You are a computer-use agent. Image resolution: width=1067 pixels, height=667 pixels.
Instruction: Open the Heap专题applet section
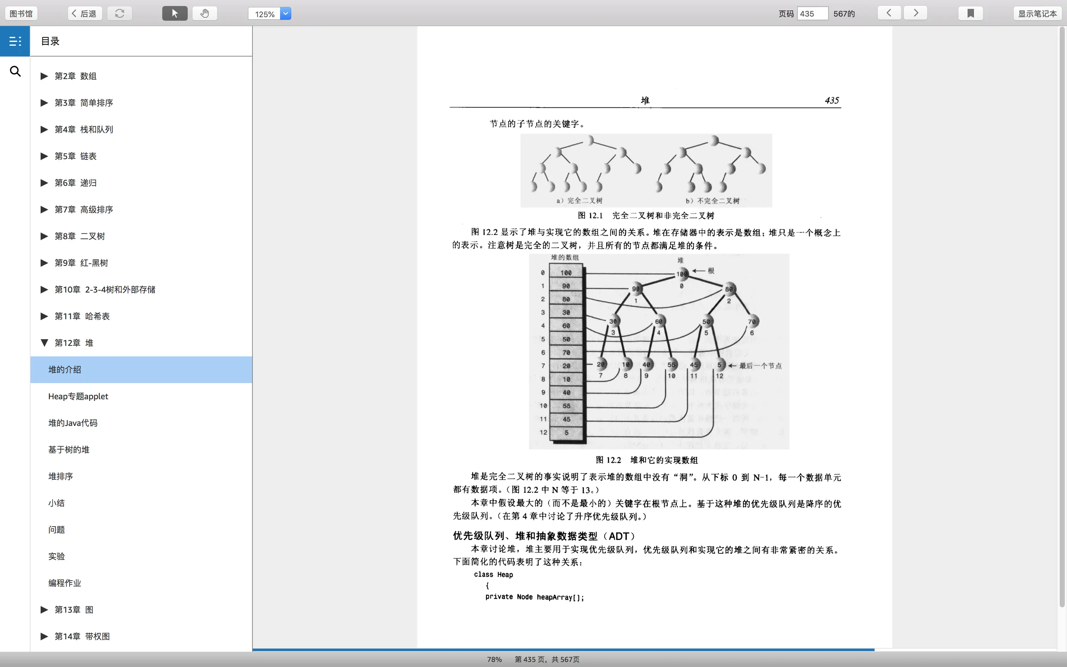coord(78,396)
